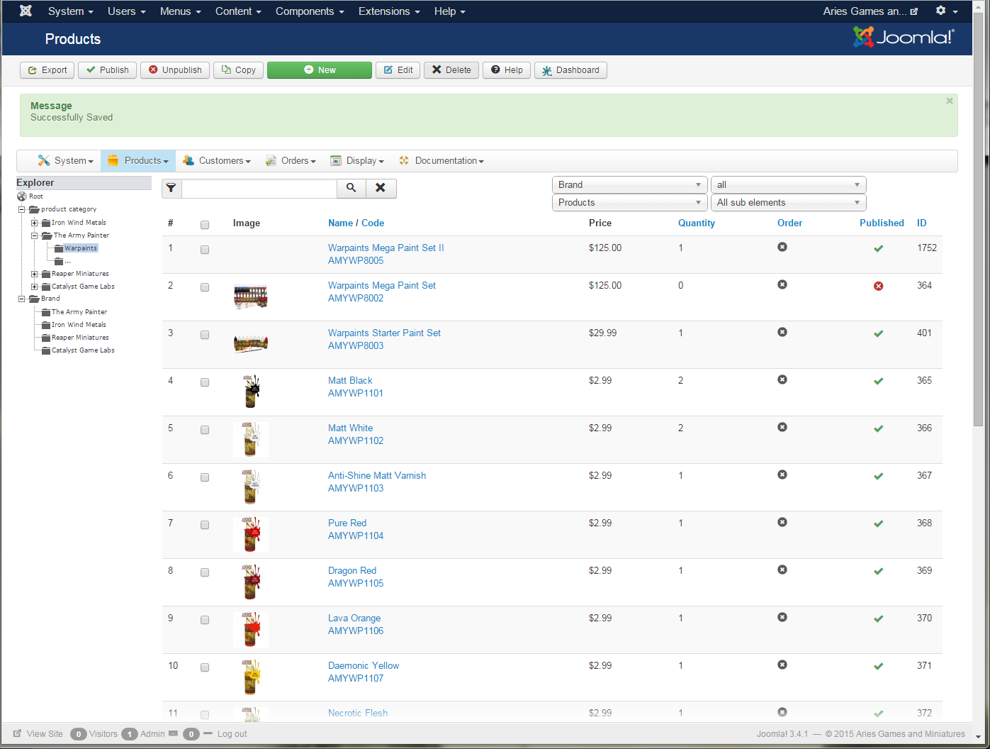This screenshot has height=749, width=990.
Task: Click order icon for Matt Black row
Action: 782,379
